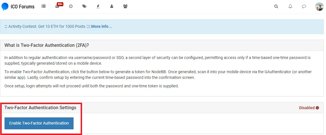Click the Disabled status label
Viewport: 326px width, 135px height.
point(307,108)
